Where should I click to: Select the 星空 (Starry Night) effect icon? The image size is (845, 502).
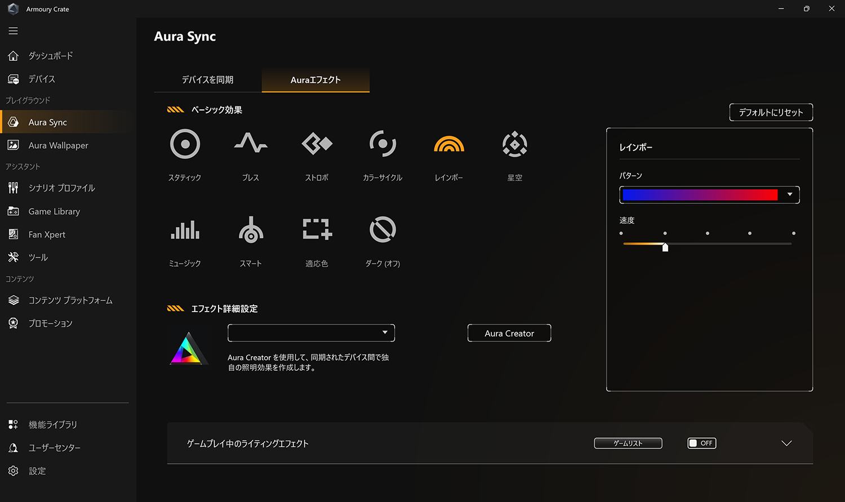(514, 144)
